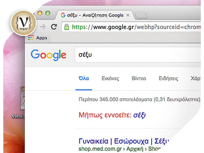Click the suggested spelling σέξι link
Viewport: 204px width, 153px height.
[139, 115]
